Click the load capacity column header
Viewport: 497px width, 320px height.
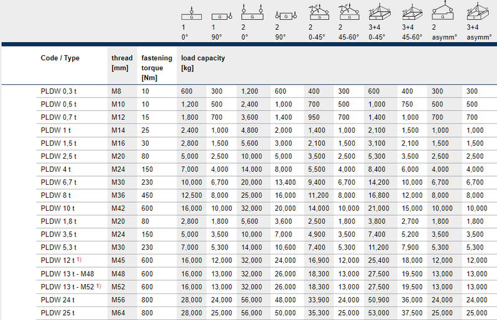point(203,63)
